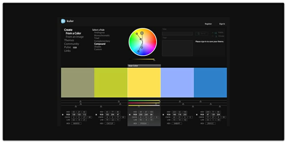The width and height of the screenshot is (287, 143).
Task: Click the HEX field showing 969970
Action: click(76, 124)
